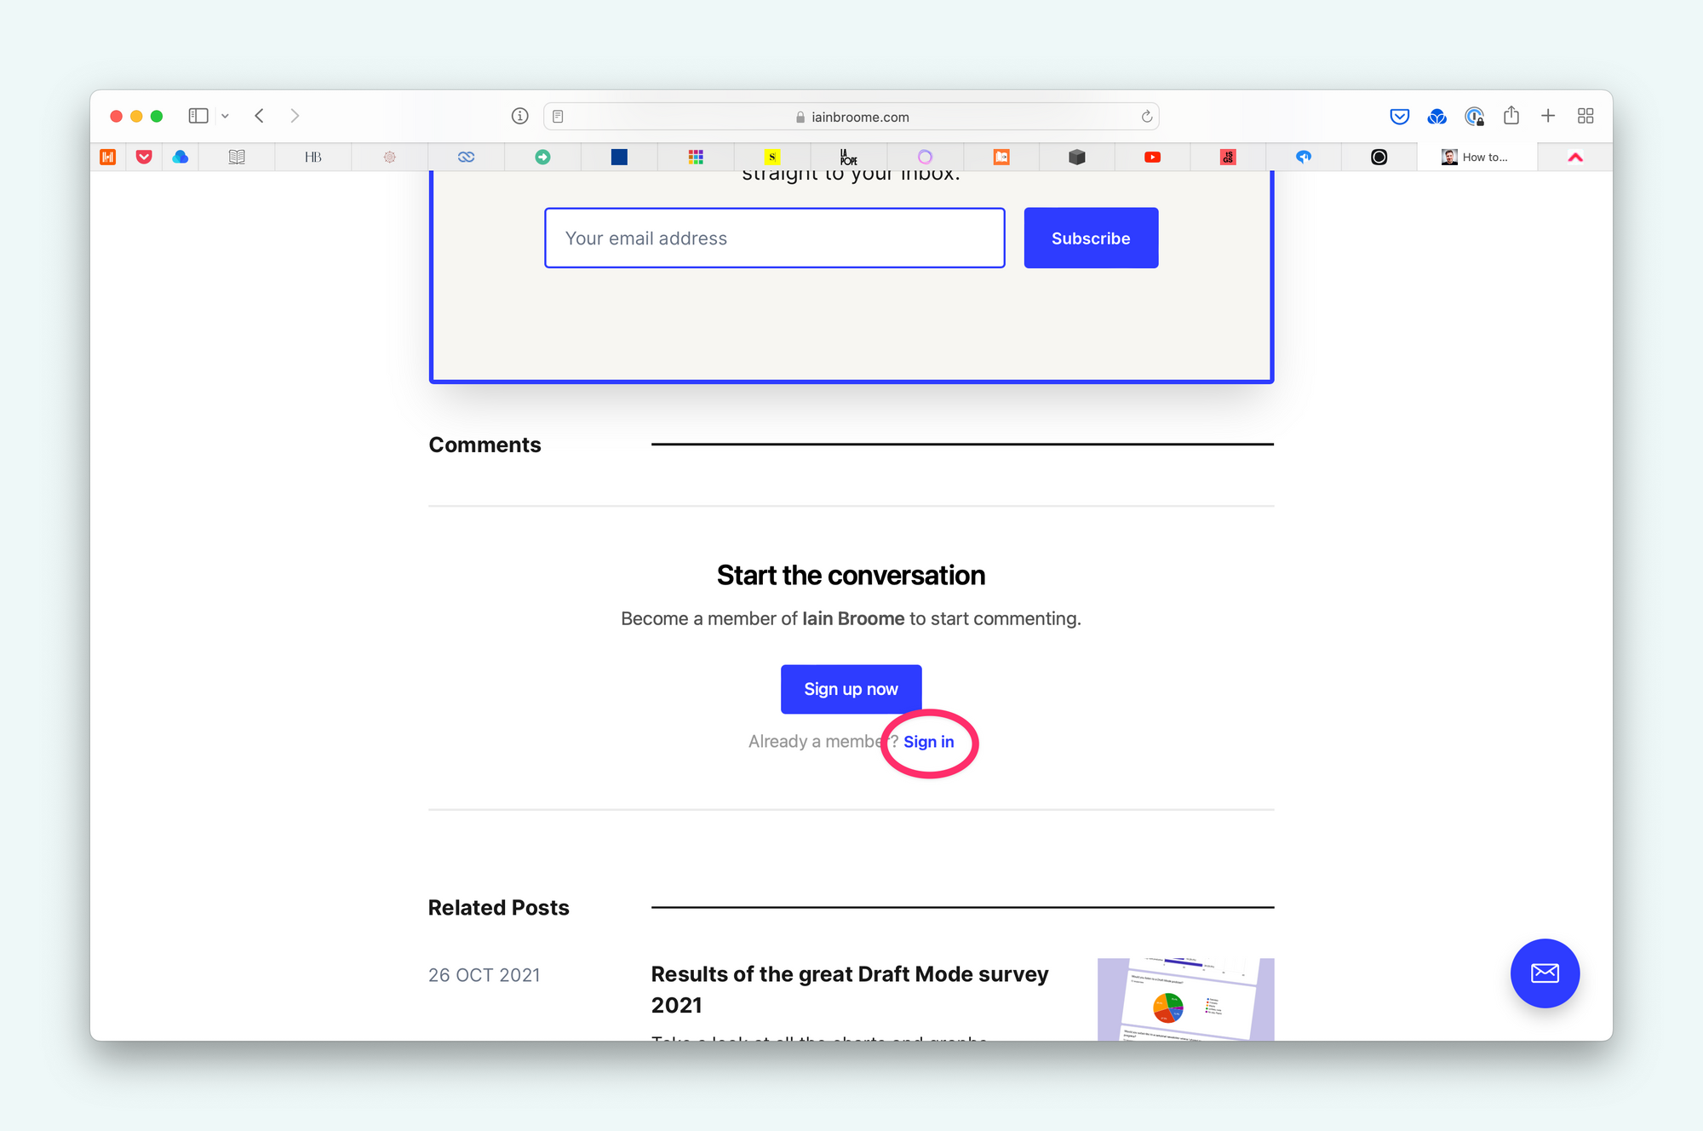
Task: Click the email address input field
Action: (775, 238)
